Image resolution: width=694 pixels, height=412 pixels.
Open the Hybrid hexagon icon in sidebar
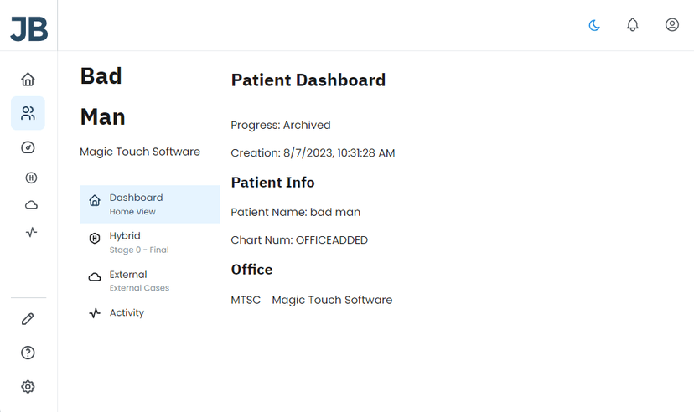pyautogui.click(x=31, y=178)
